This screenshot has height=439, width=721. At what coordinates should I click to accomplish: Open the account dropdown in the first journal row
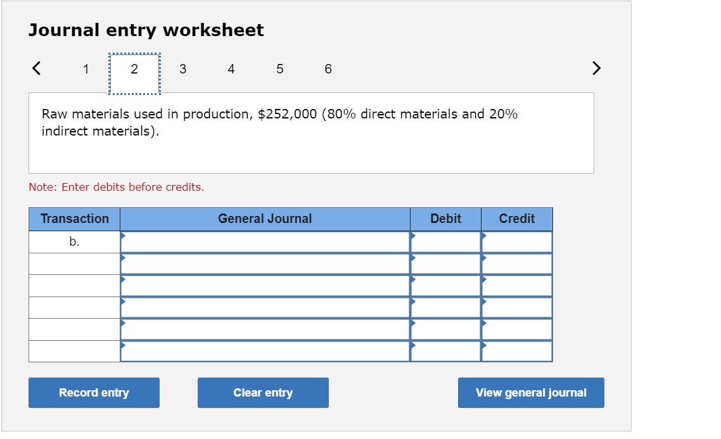[x=265, y=241]
